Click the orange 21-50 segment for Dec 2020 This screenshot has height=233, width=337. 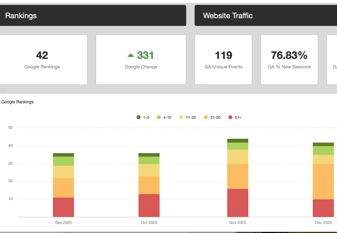323,182
